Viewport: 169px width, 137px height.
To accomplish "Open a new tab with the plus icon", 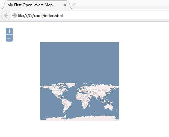I will [75, 5].
